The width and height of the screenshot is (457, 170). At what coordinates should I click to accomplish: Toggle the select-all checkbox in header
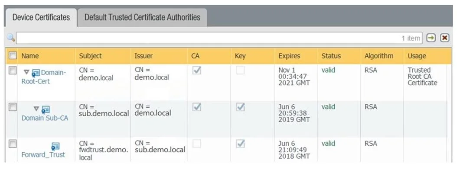[12, 55]
